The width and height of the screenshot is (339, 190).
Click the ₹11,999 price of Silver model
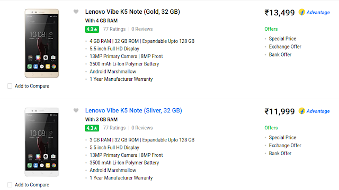(x=280, y=111)
